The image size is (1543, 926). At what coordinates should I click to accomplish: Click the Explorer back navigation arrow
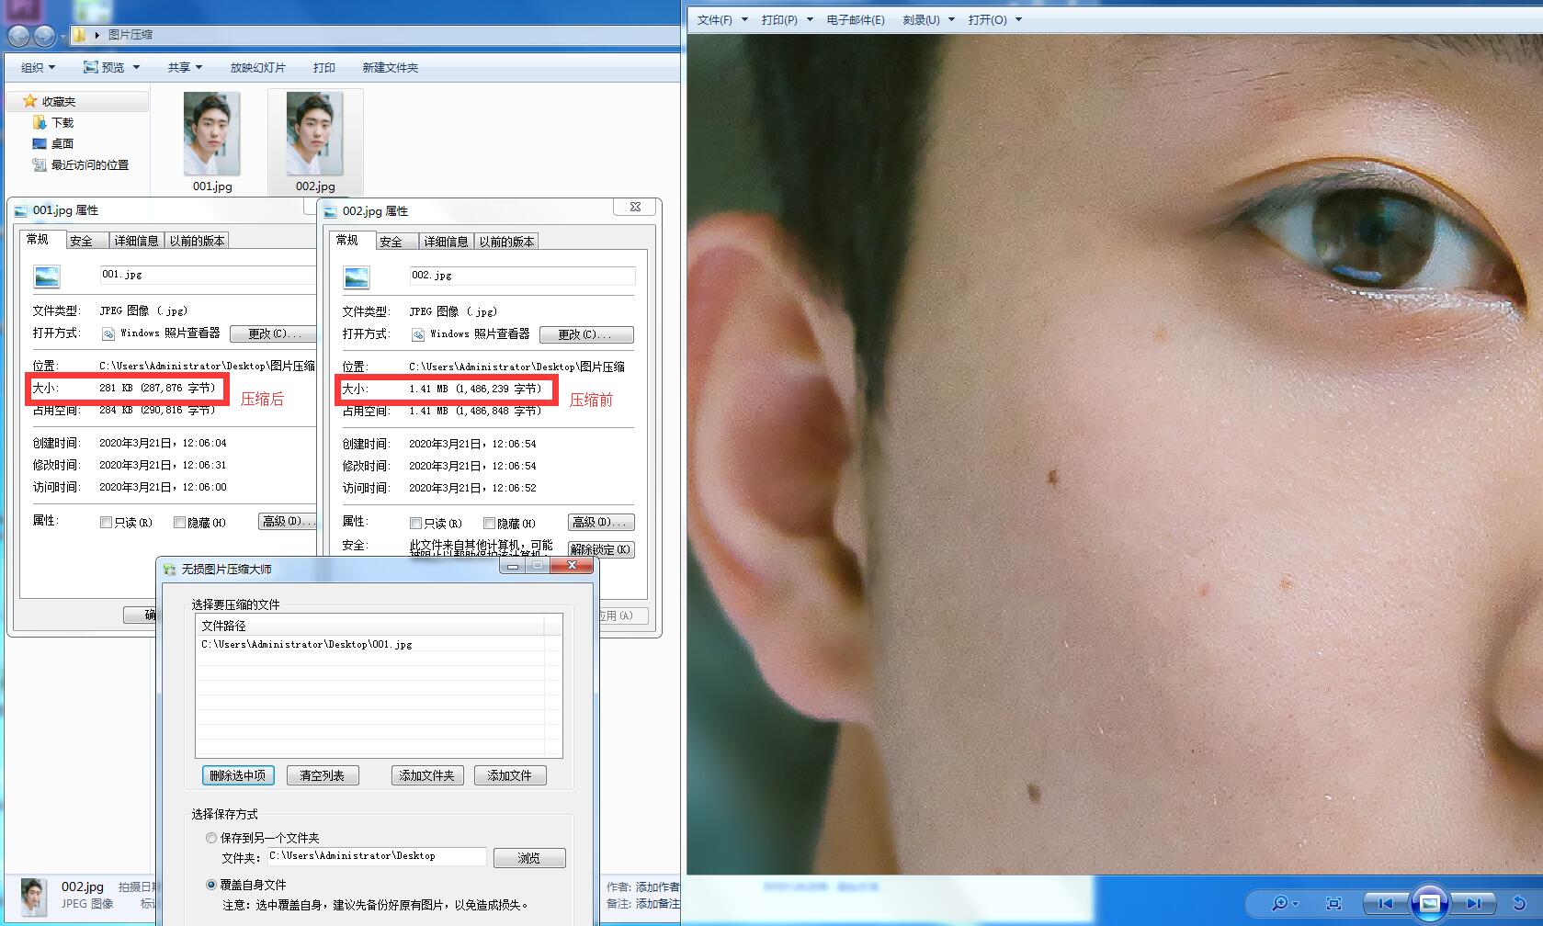point(19,36)
